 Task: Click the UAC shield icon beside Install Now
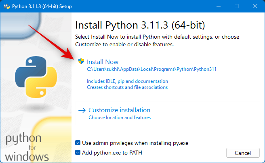81,61
